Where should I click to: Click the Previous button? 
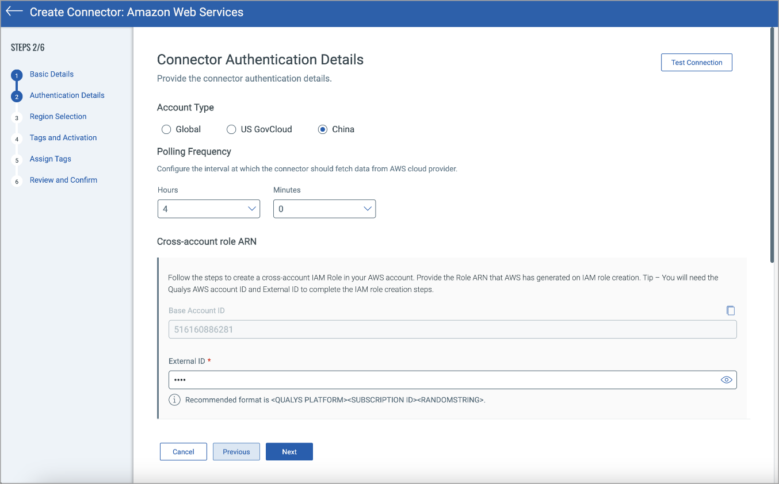pos(236,452)
